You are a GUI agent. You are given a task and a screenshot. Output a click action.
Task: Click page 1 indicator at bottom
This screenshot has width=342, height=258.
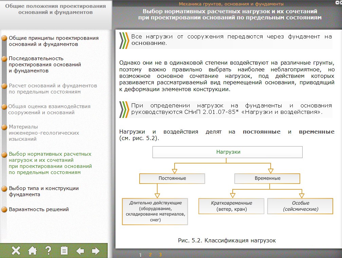140,255
